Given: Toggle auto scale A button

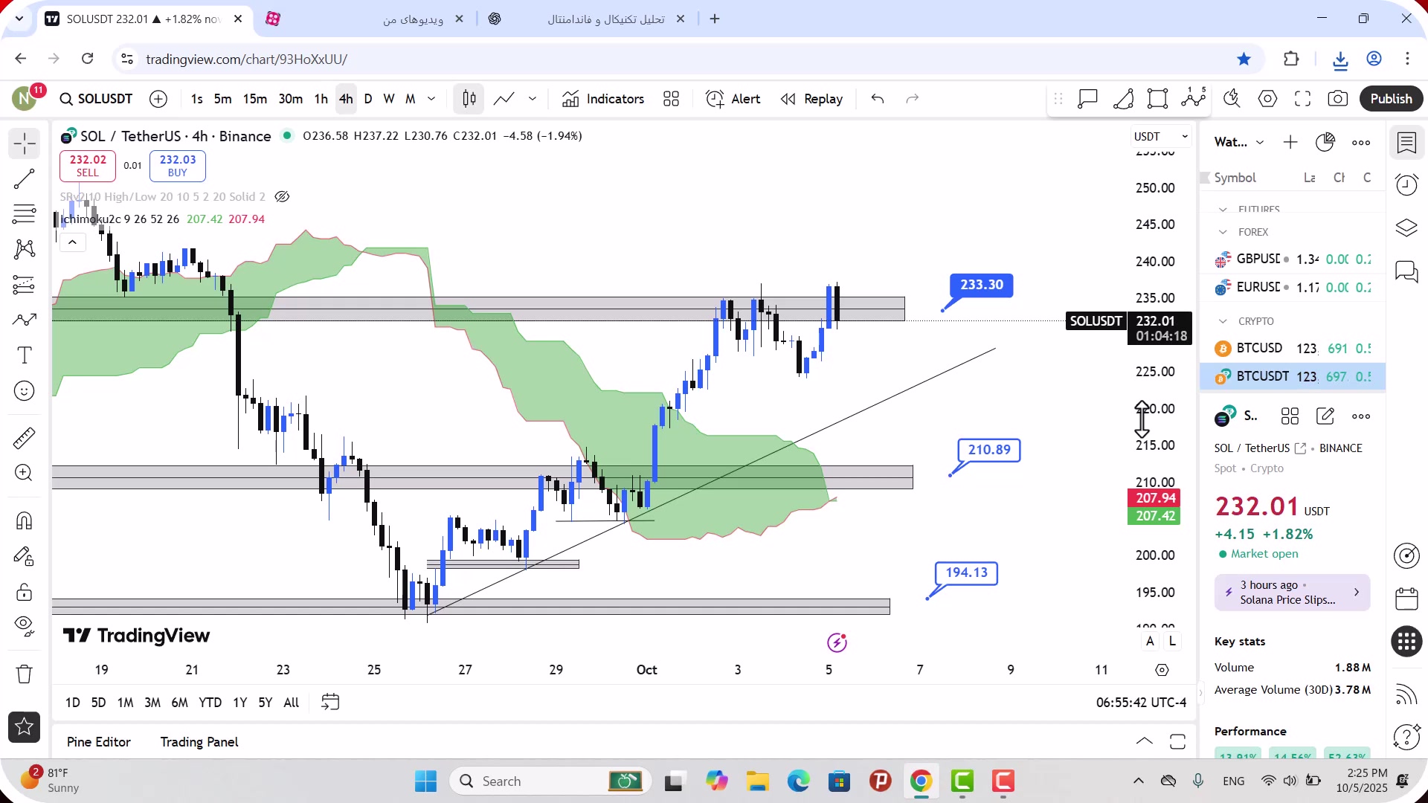Looking at the screenshot, I should (1150, 641).
